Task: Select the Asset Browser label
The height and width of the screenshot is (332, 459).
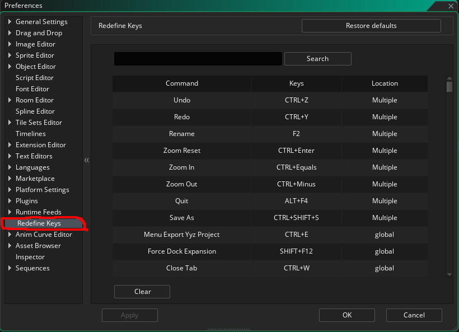Action: pyautogui.click(x=39, y=246)
